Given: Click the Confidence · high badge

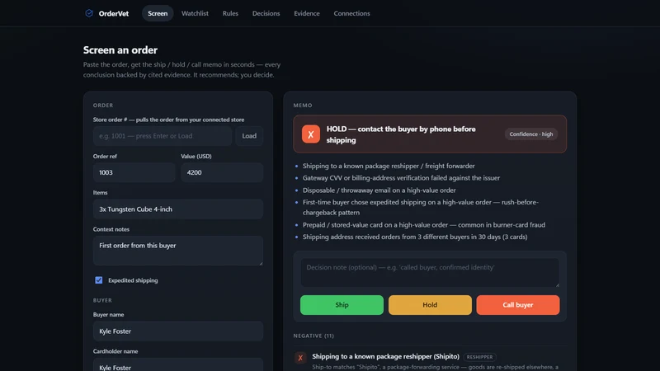Looking at the screenshot, I should (x=530, y=134).
